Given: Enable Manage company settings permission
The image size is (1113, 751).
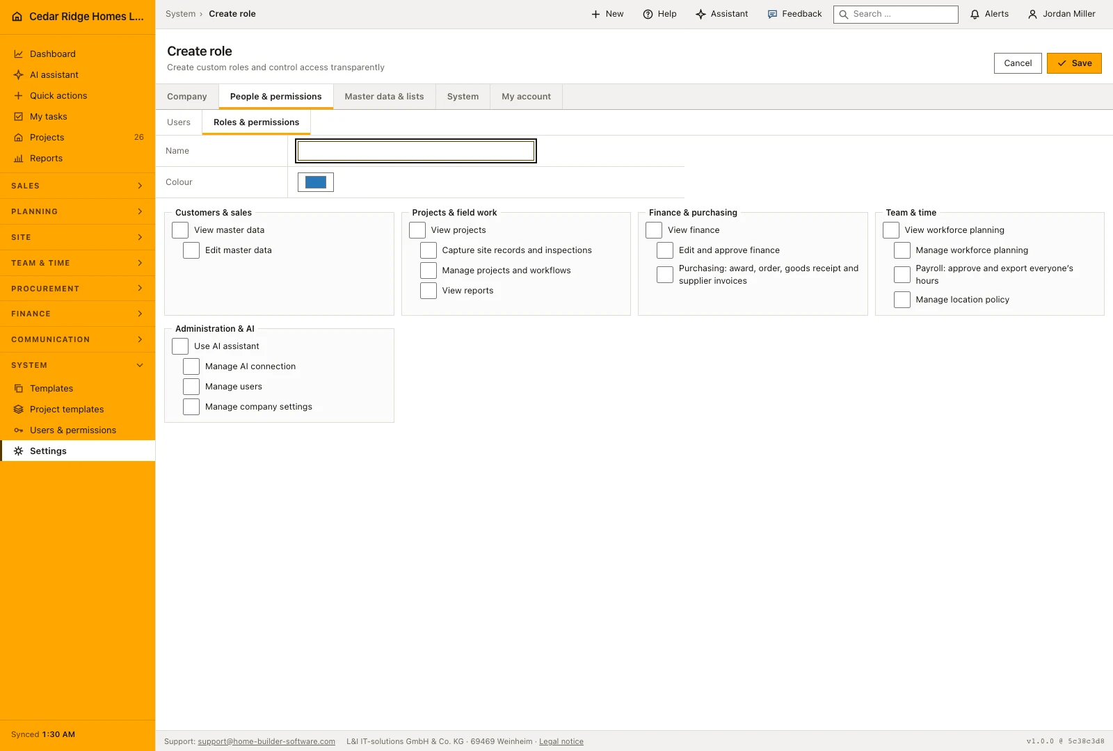Looking at the screenshot, I should [x=191, y=407].
